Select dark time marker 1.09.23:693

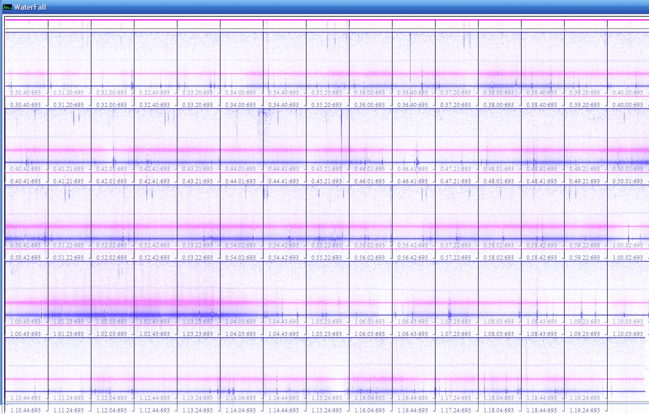[x=585, y=334]
